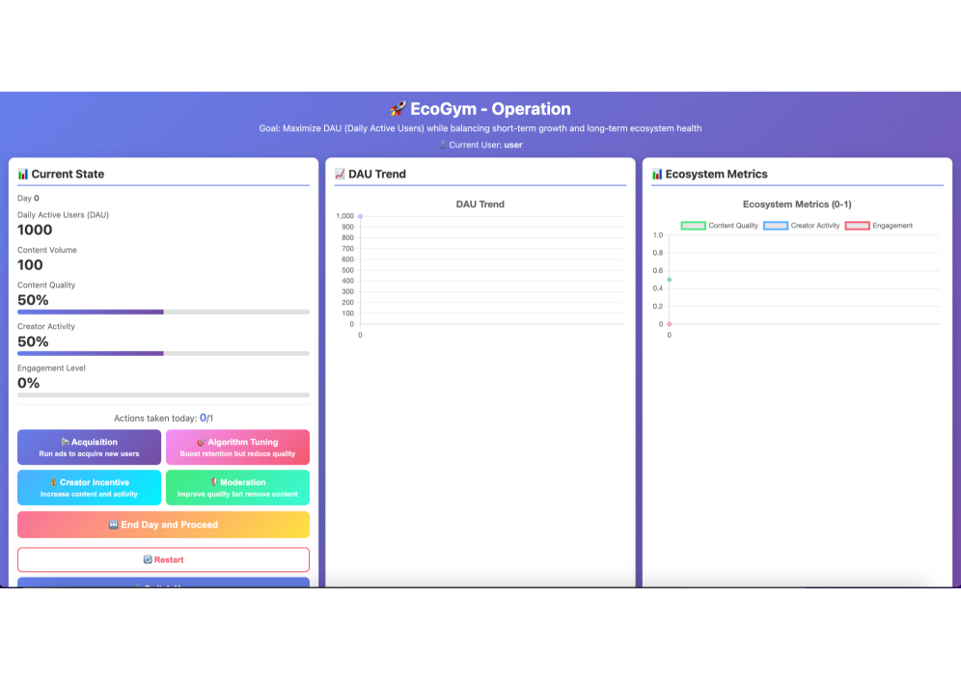Screen dimensions: 961x680
Task: Click the Goal description line in header
Action: point(480,128)
